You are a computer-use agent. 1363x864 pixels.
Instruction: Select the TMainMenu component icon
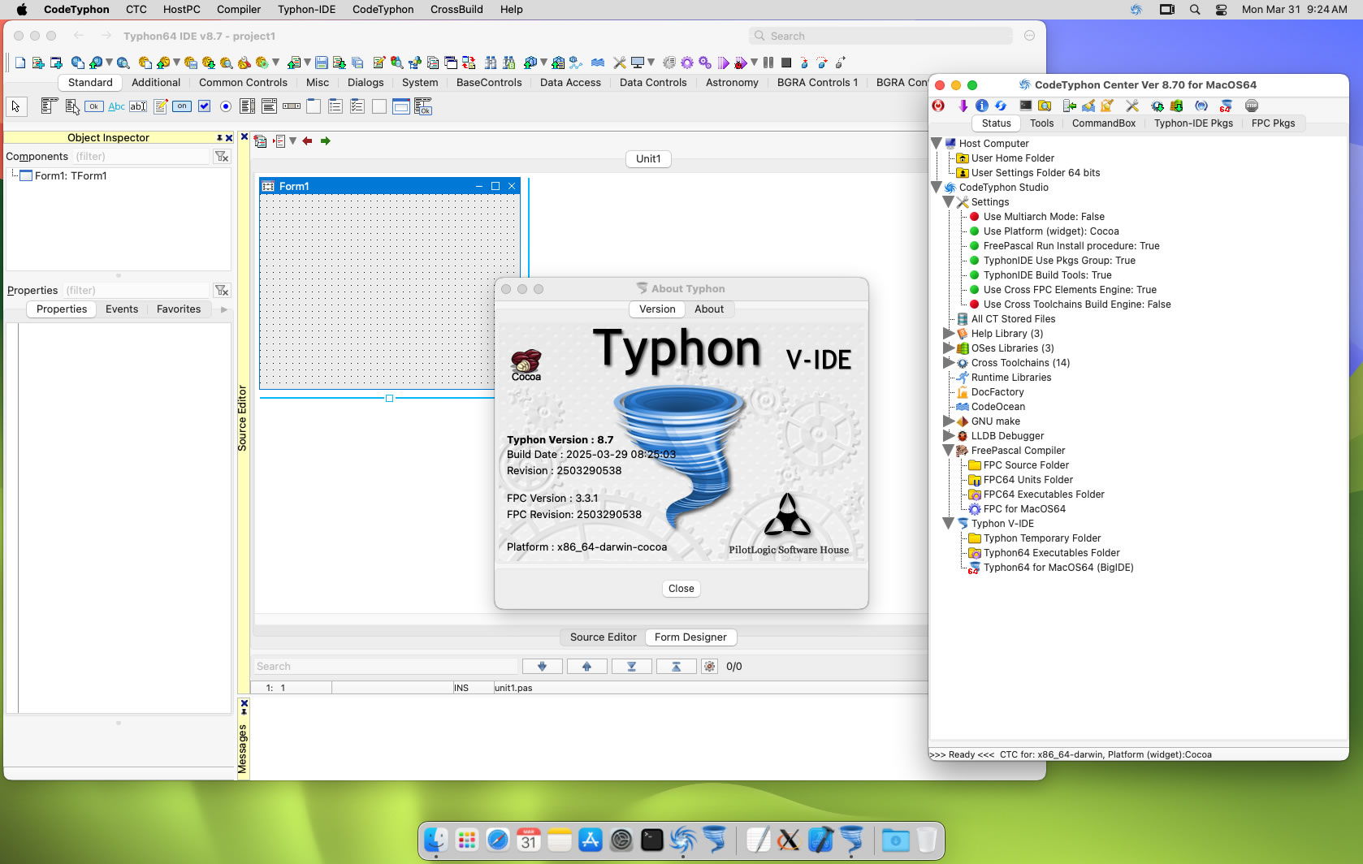tap(49, 106)
